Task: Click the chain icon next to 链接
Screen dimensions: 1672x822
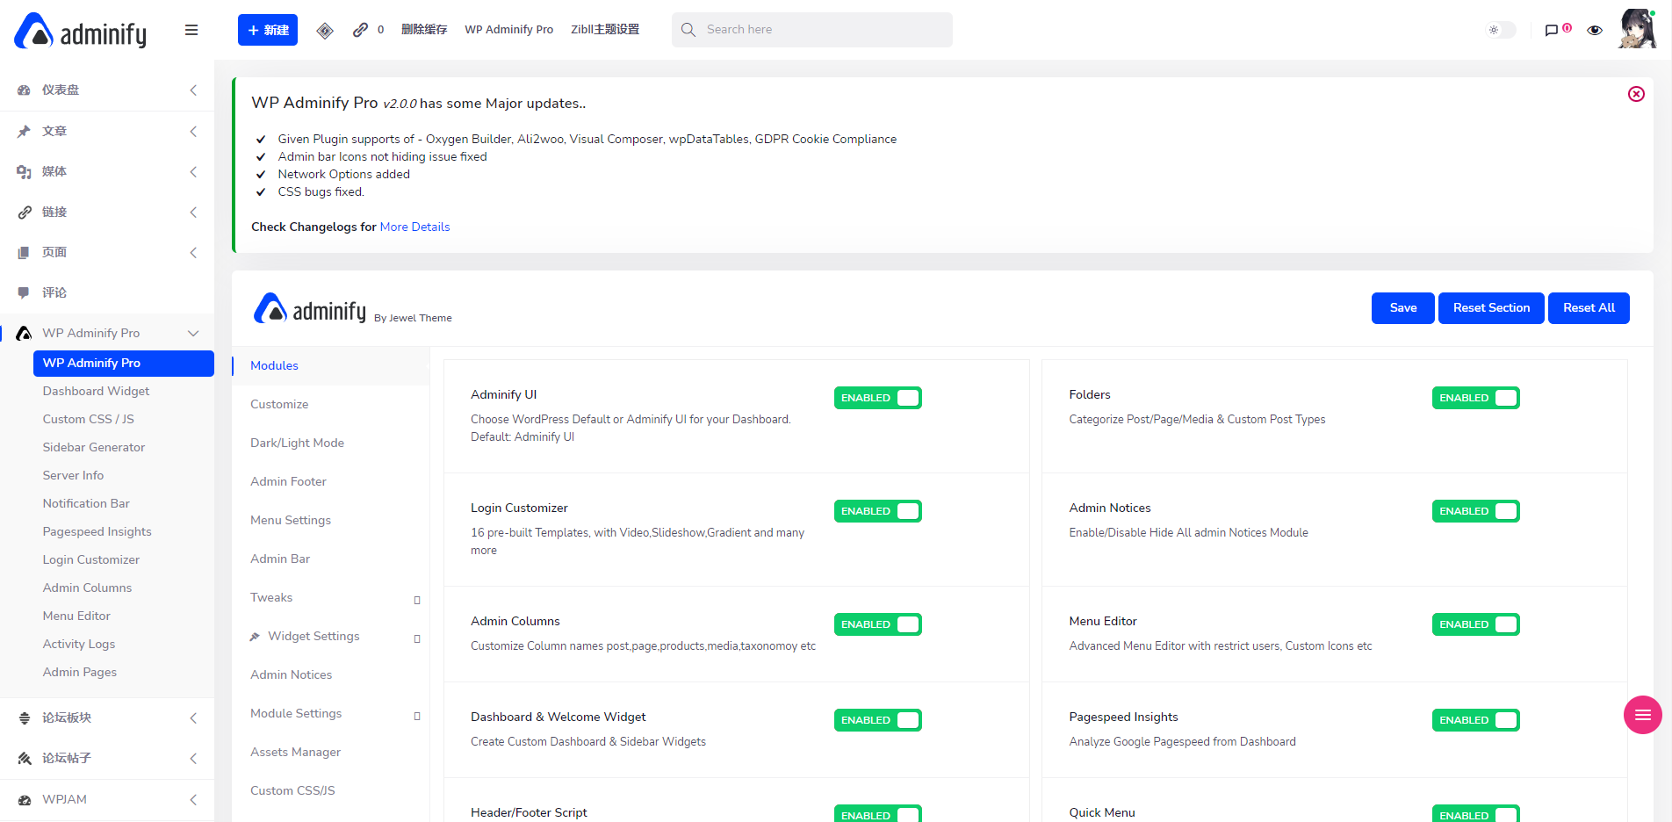Action: click(25, 212)
